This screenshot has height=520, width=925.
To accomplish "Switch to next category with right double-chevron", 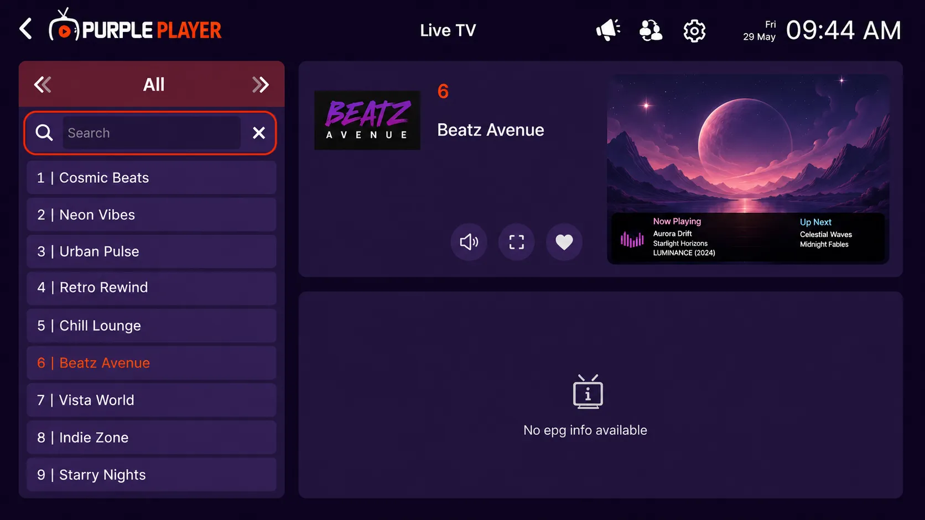I will click(260, 85).
